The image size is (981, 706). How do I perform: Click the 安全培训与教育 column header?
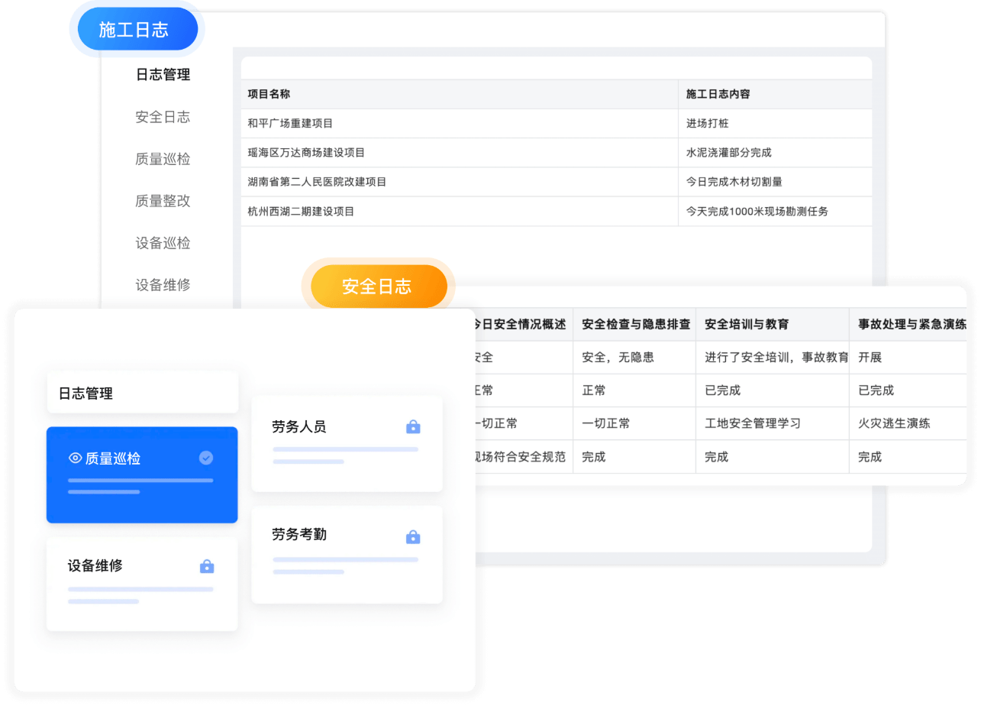pyautogui.click(x=747, y=325)
